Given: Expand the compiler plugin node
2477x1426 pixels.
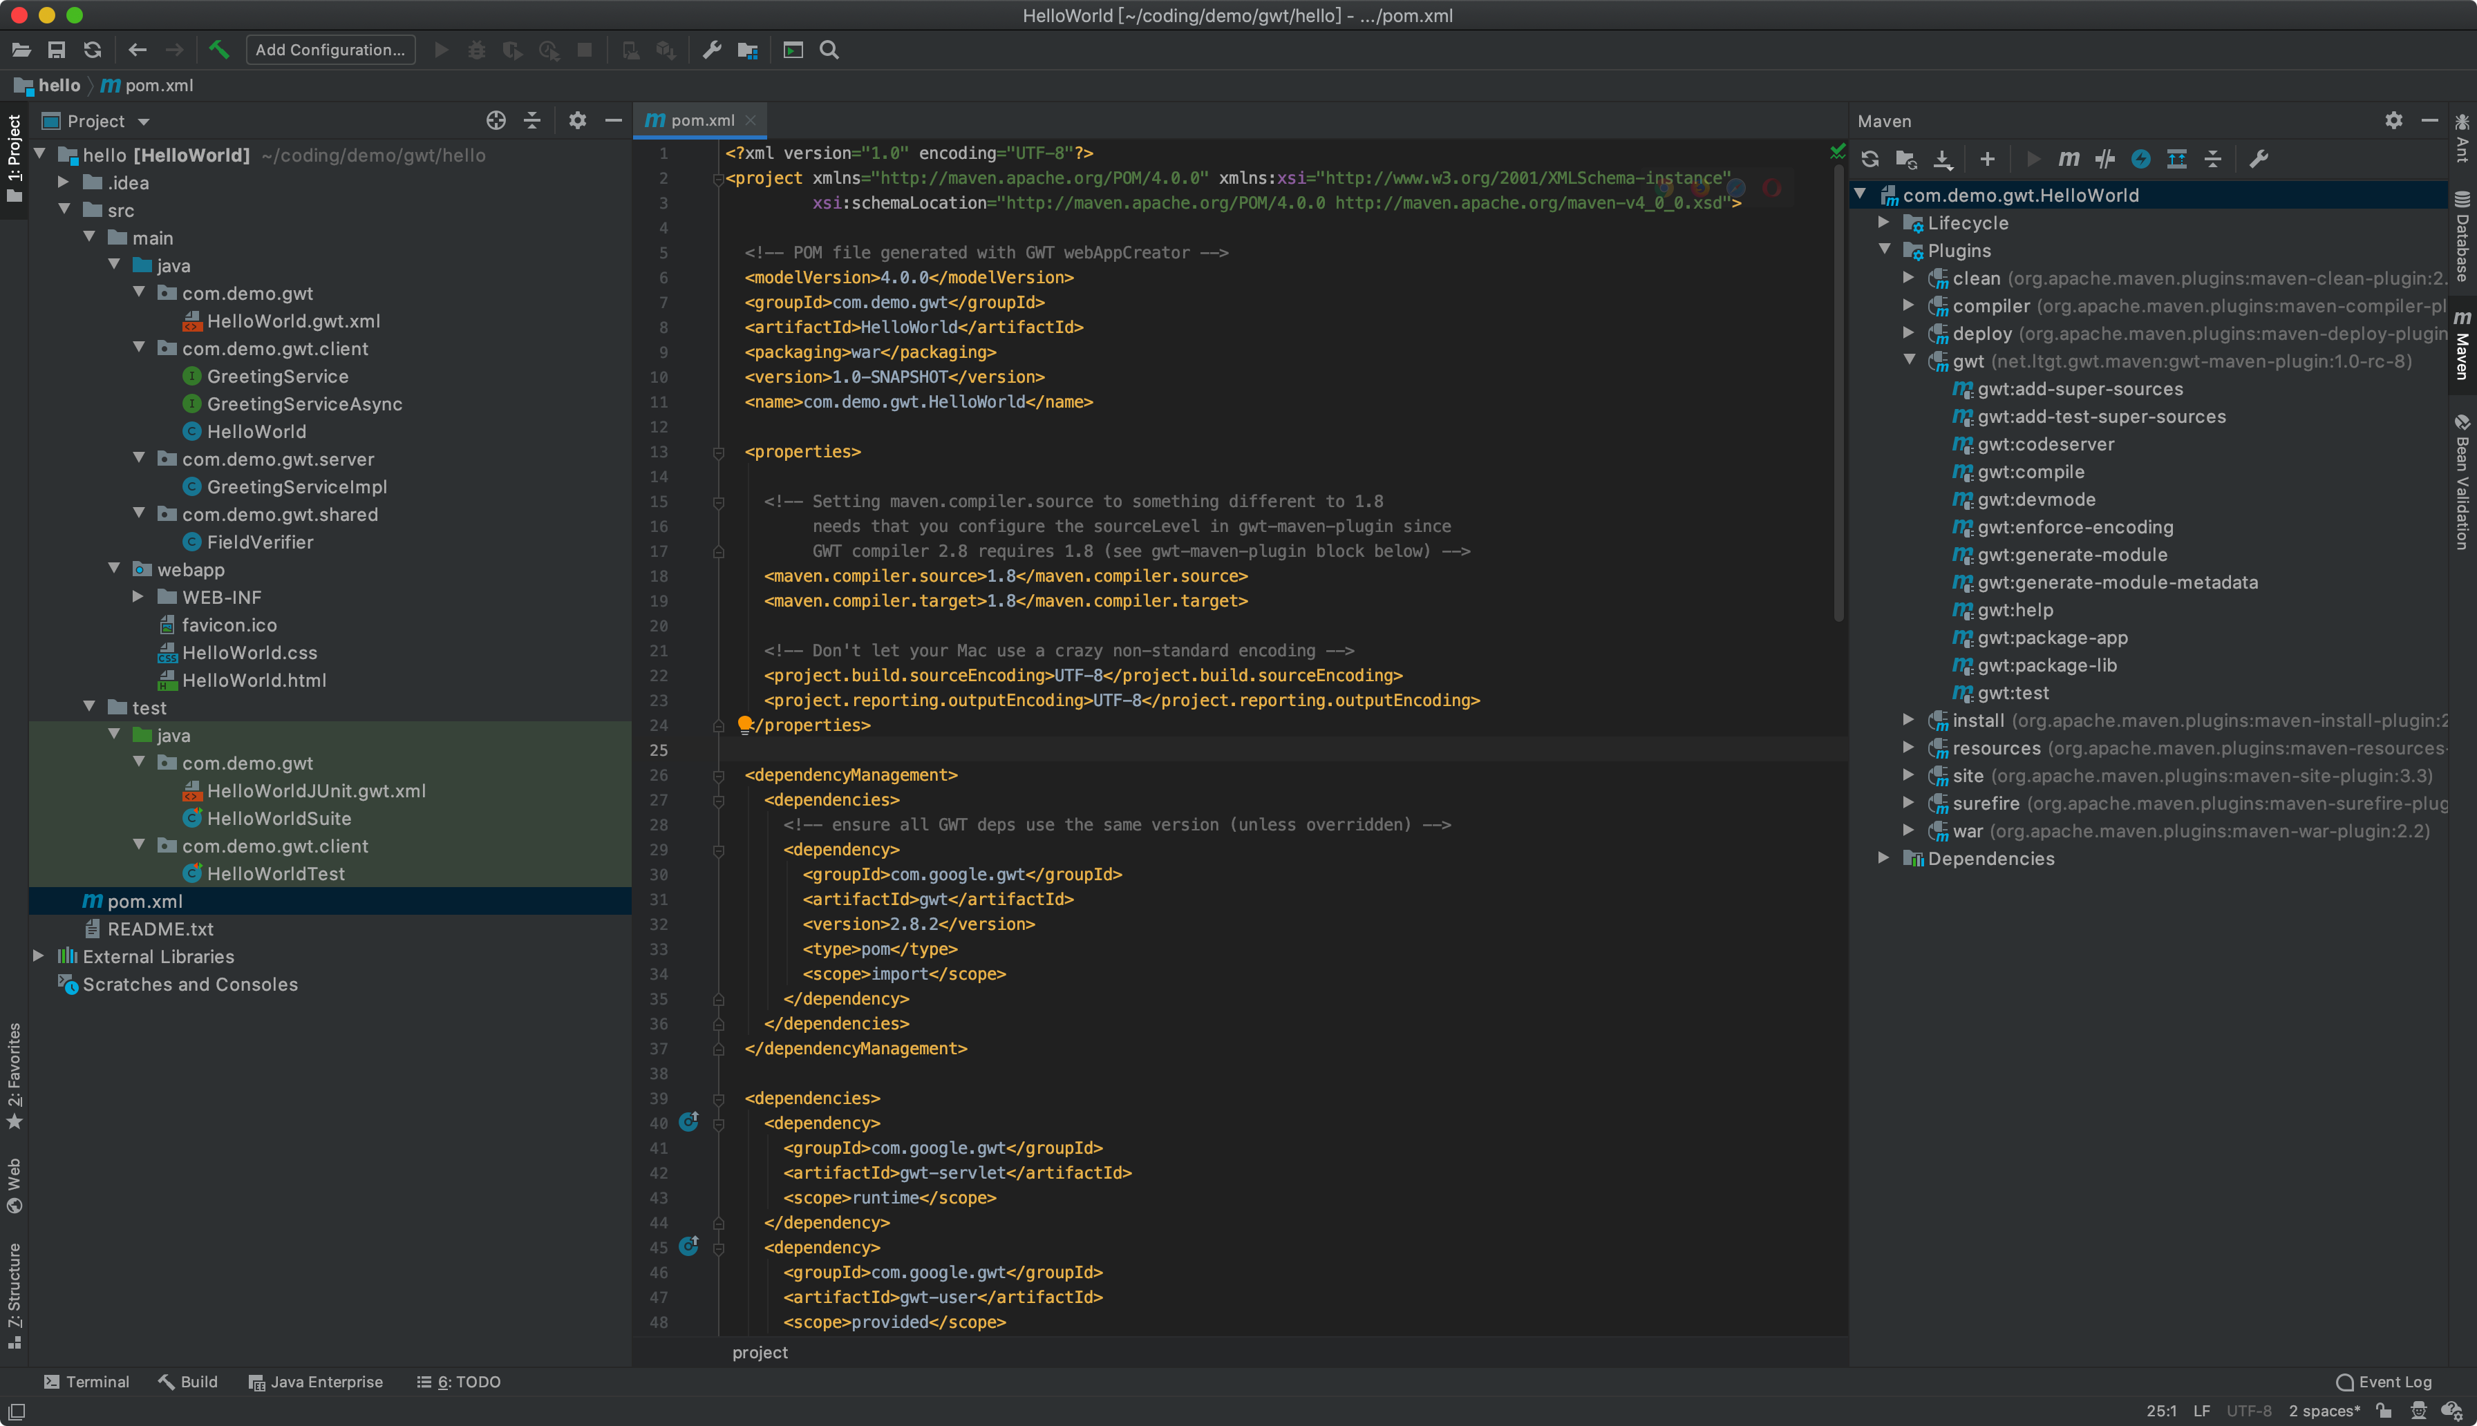Looking at the screenshot, I should coord(1909,305).
